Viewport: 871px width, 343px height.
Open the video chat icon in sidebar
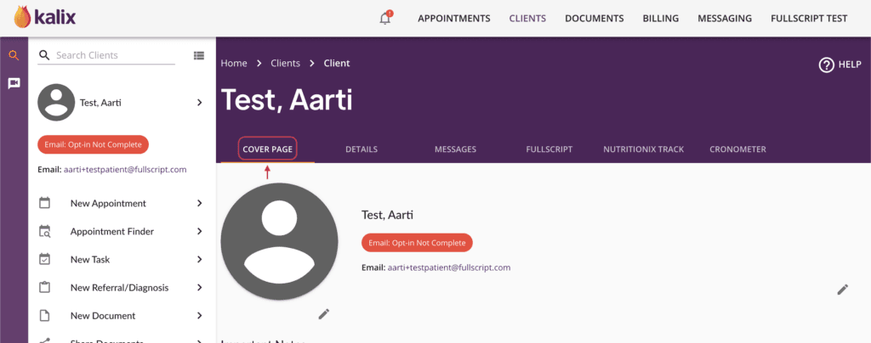coord(14,83)
